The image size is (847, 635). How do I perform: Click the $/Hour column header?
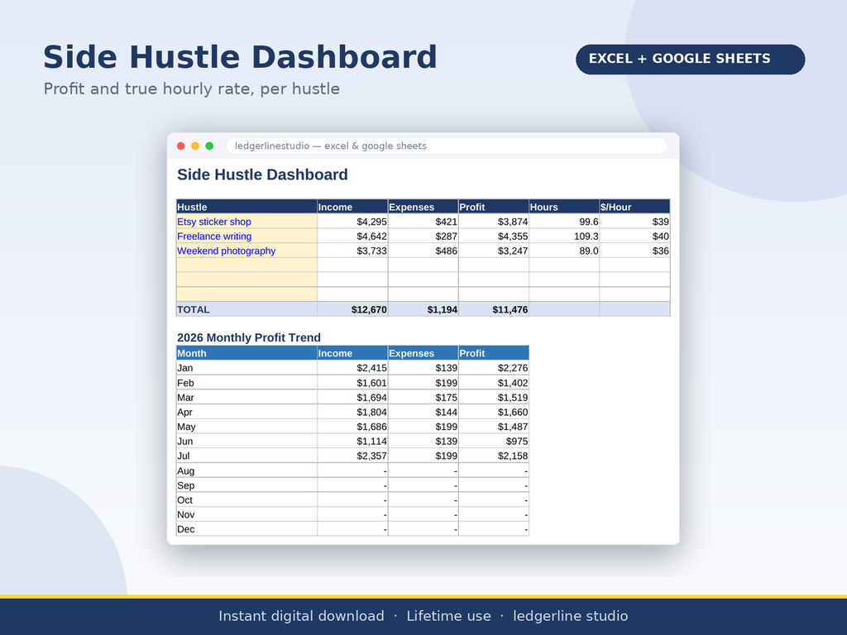tap(634, 207)
